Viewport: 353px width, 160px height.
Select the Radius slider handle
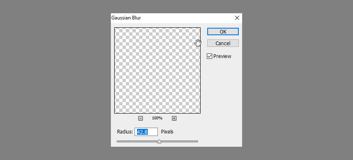[x=159, y=141]
